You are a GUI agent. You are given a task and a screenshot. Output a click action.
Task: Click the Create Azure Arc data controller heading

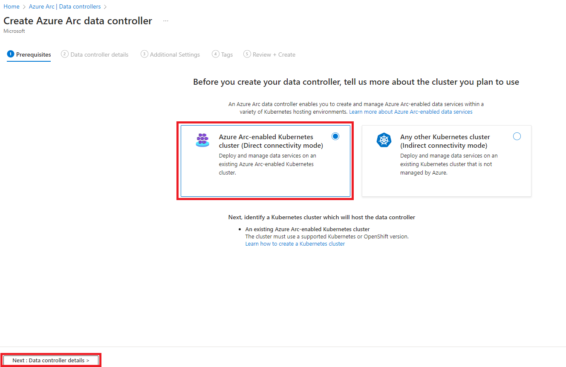pyautogui.click(x=78, y=21)
